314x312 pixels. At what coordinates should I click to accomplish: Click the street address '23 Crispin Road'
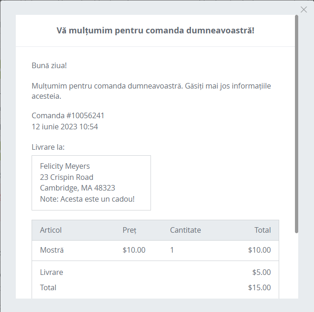click(66, 177)
